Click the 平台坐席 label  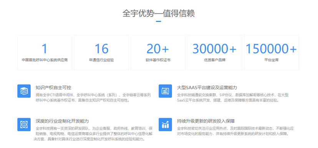click(x=272, y=60)
